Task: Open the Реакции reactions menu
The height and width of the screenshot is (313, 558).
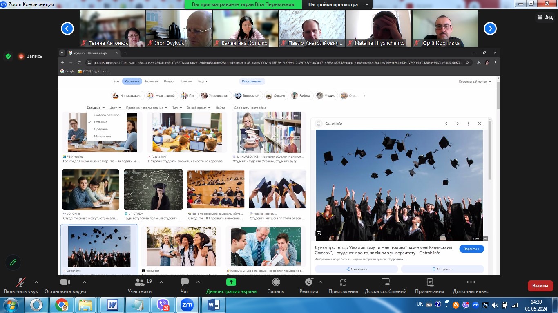Action: click(x=309, y=286)
